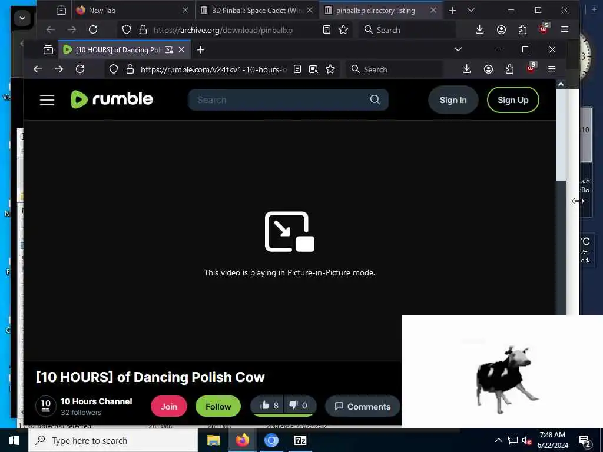Go forward in the Rumble window
Viewport: 603px width, 452px height.
(59, 69)
